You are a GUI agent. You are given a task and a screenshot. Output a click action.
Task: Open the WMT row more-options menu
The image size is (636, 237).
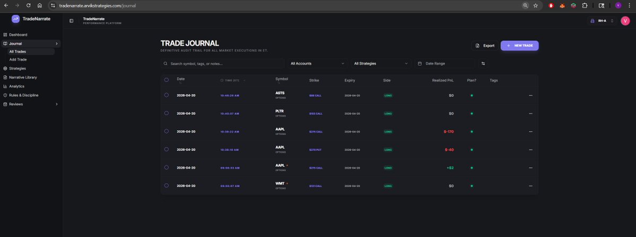tap(530, 186)
